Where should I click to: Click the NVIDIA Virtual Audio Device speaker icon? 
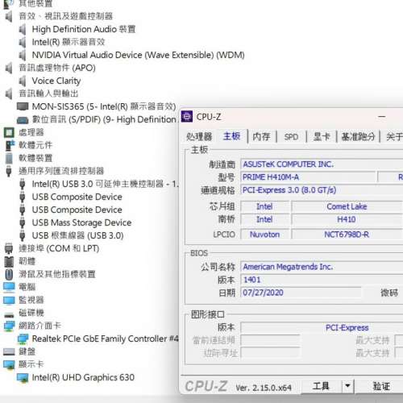(23, 55)
